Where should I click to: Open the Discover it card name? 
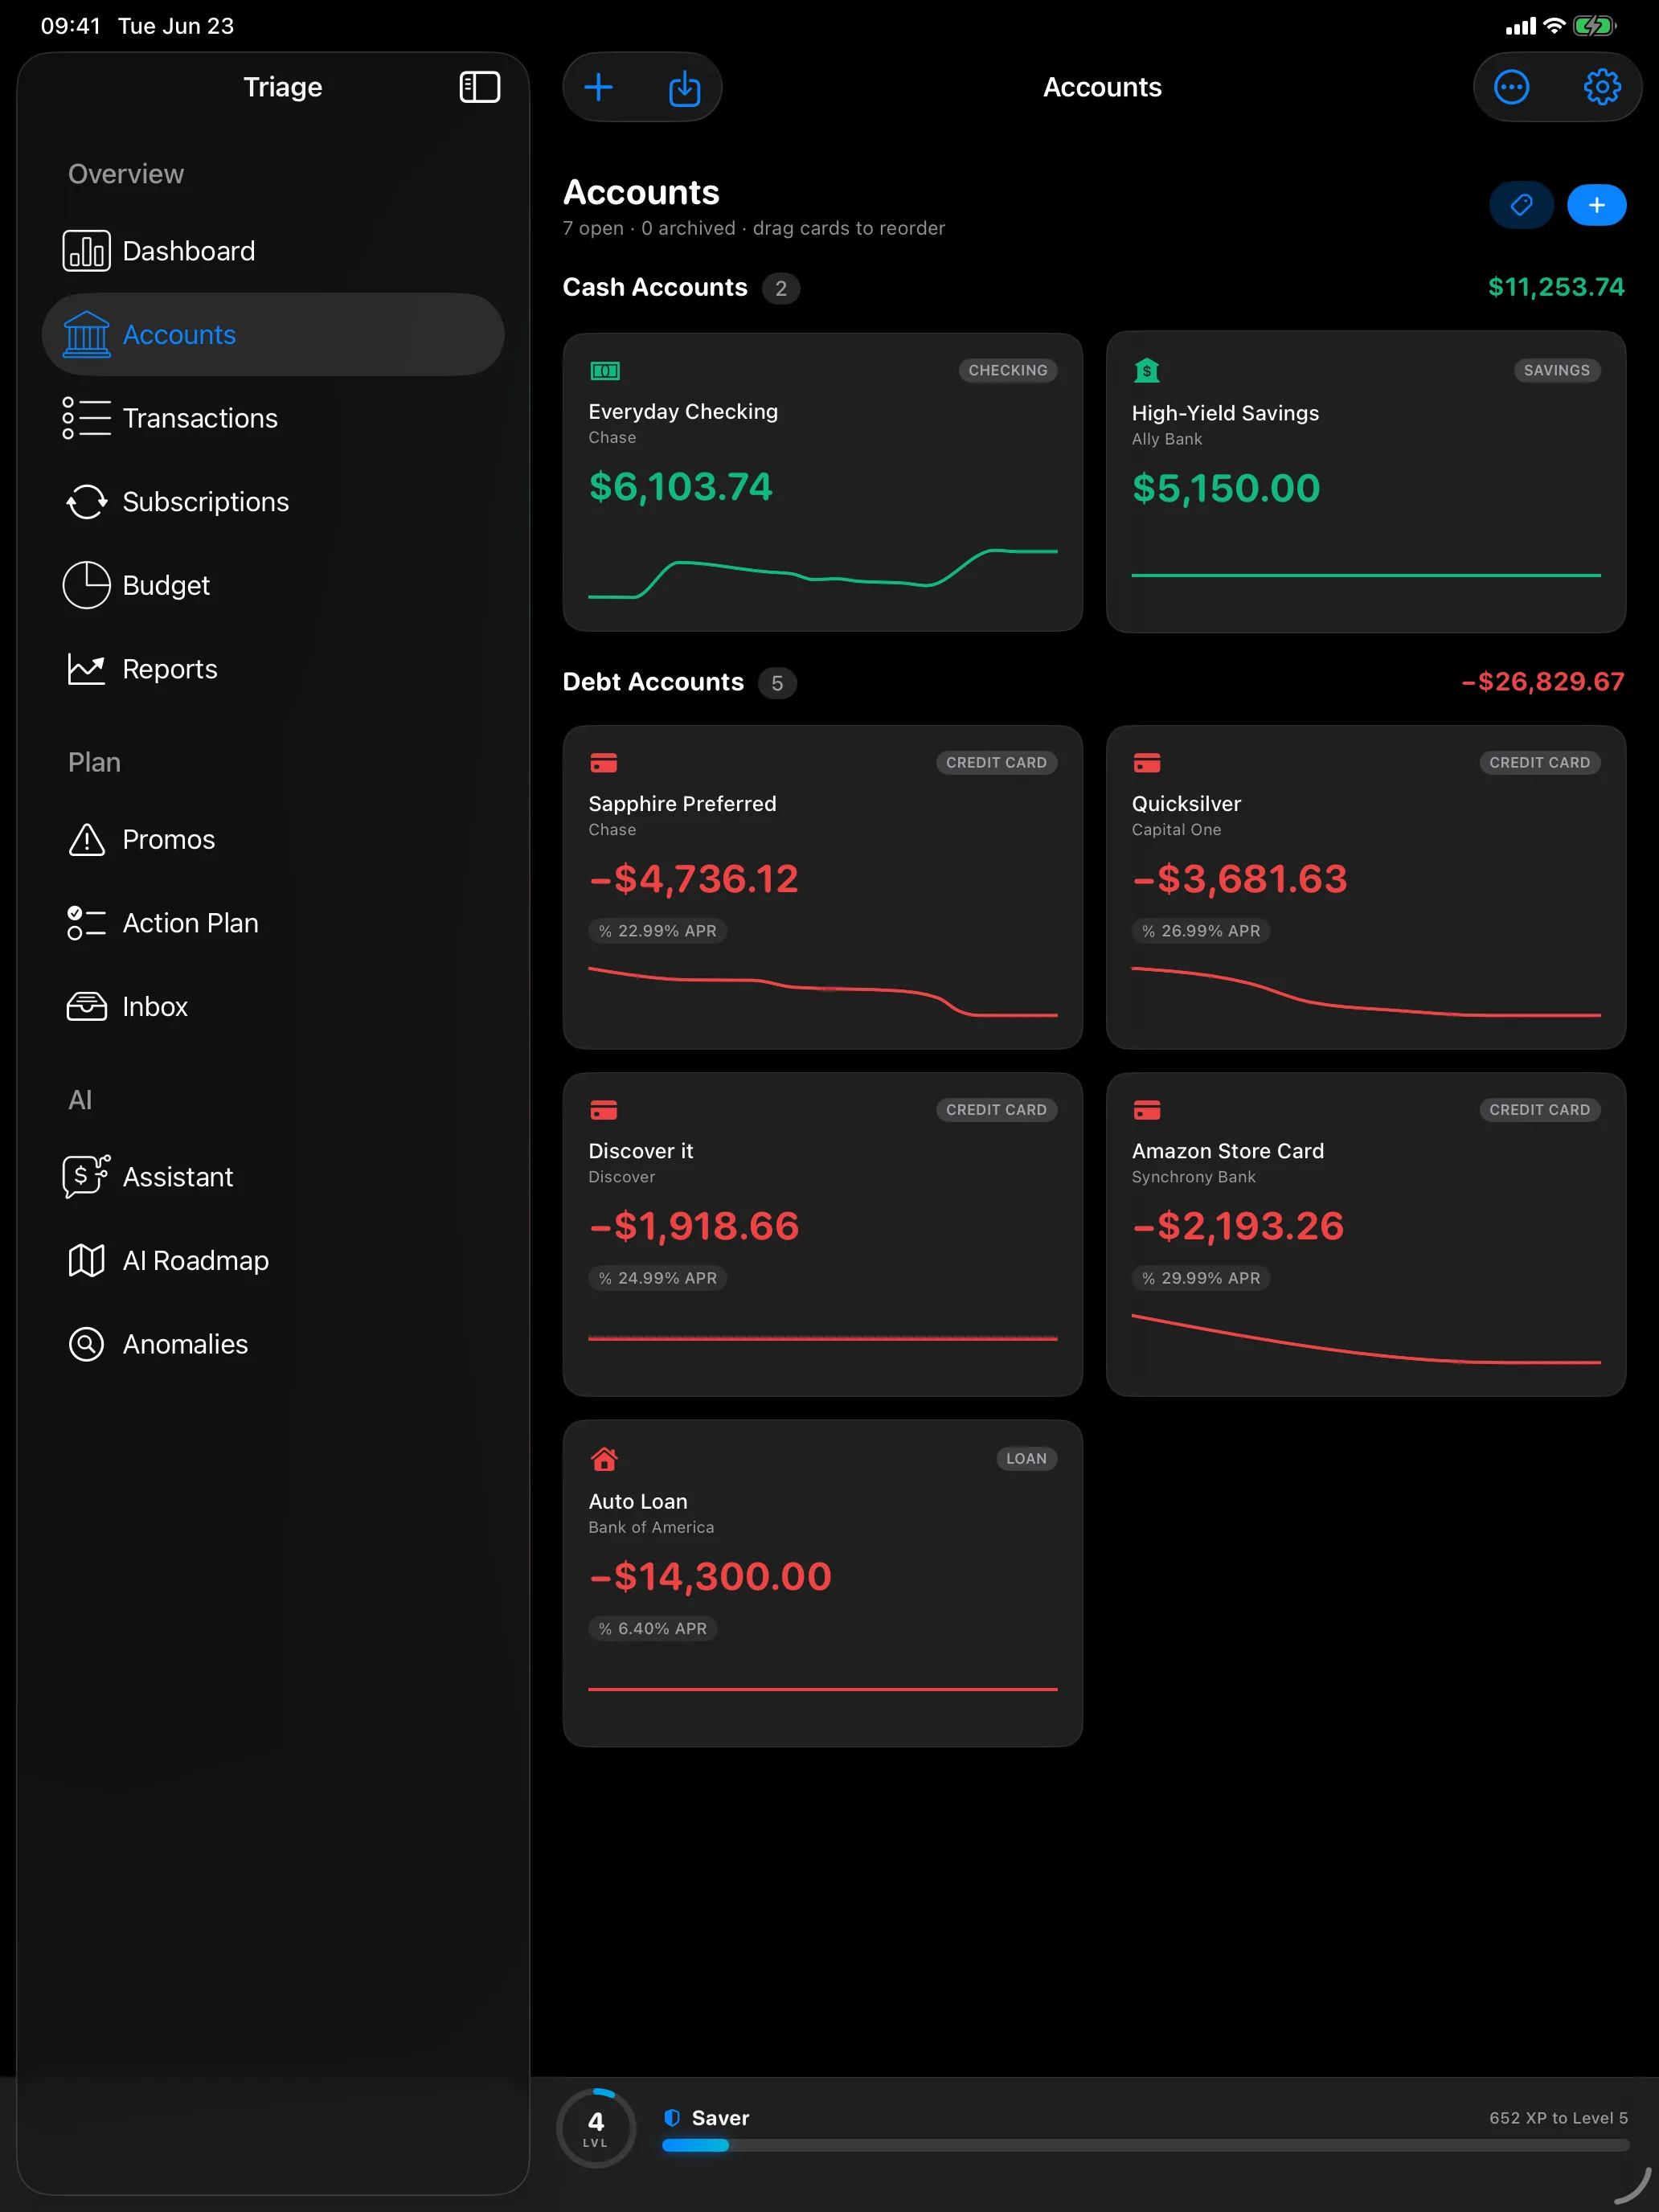tap(641, 1151)
